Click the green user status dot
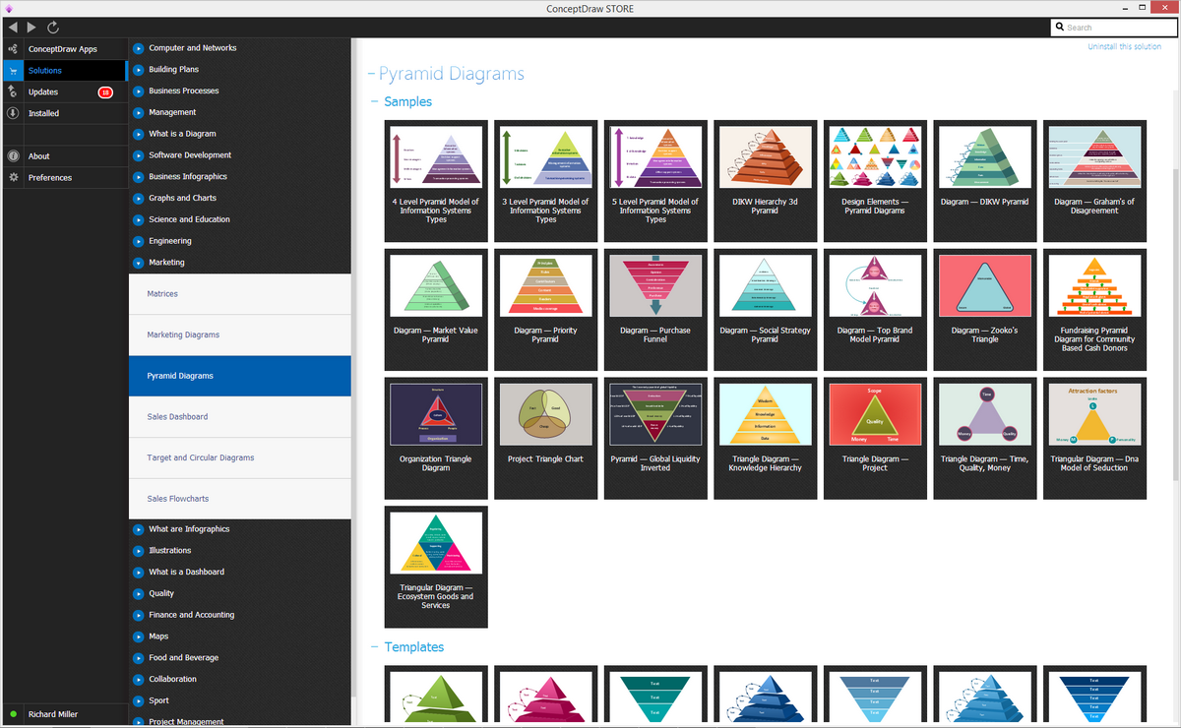 (13, 714)
